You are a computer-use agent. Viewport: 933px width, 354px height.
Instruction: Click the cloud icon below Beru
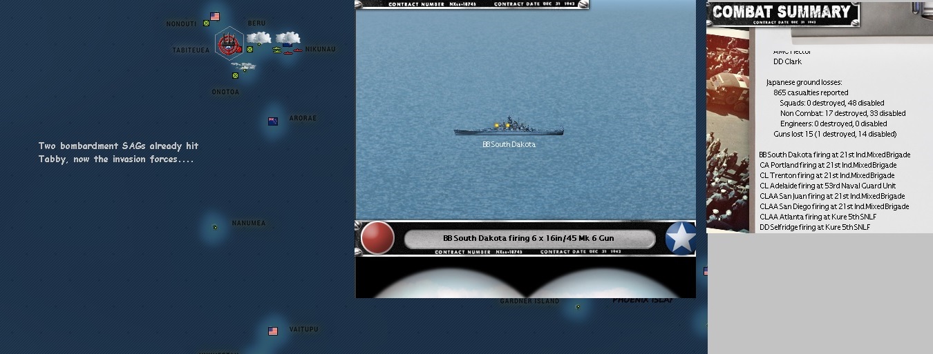pyautogui.click(x=258, y=37)
